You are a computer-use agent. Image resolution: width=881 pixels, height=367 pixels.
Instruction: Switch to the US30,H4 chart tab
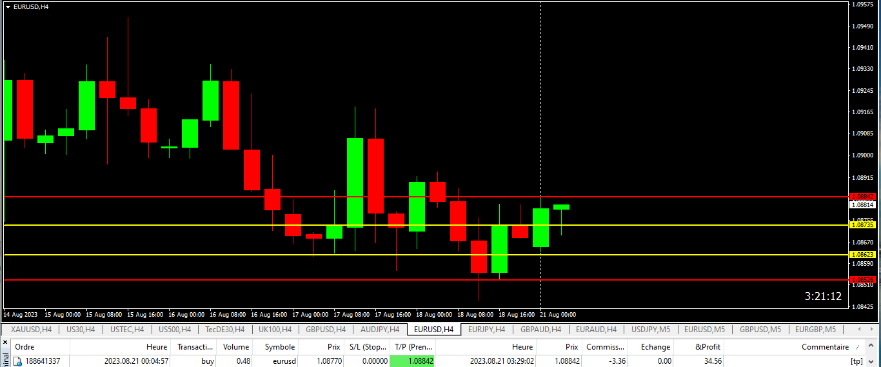[x=81, y=330]
